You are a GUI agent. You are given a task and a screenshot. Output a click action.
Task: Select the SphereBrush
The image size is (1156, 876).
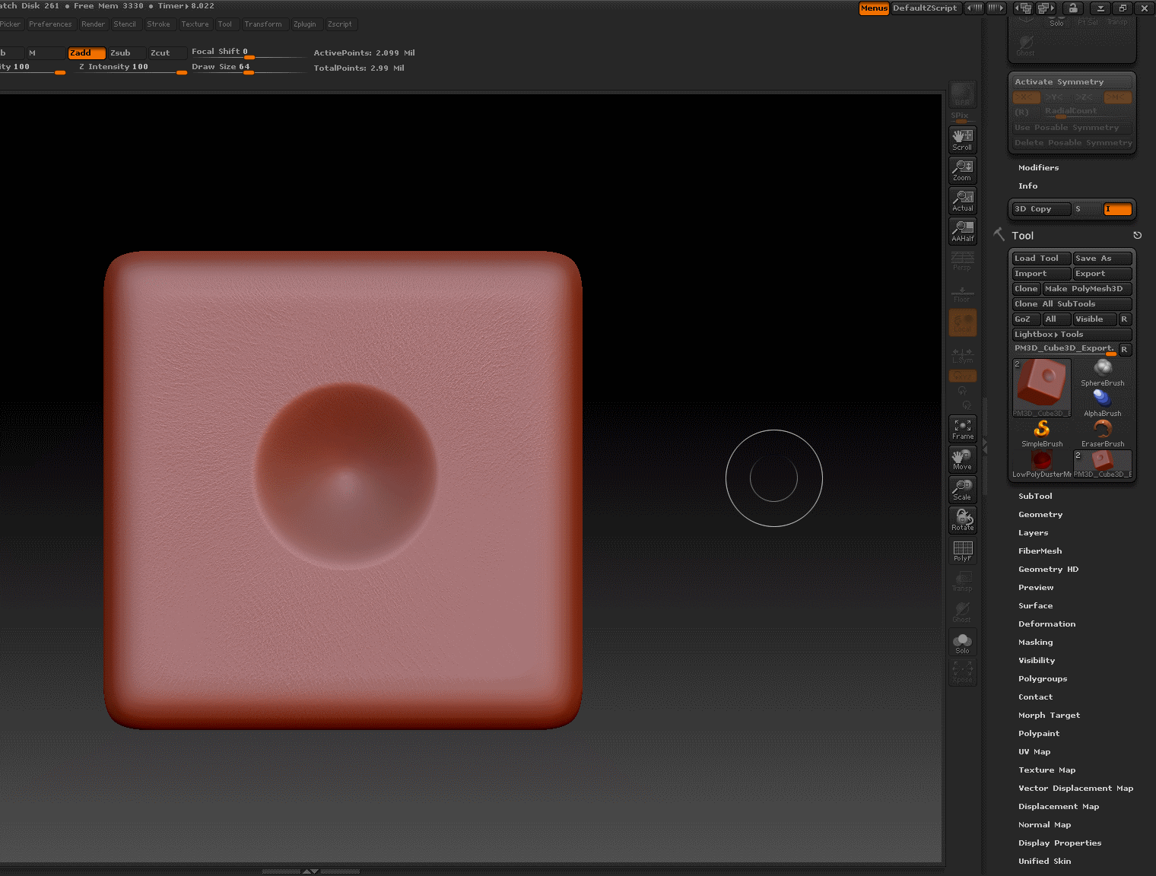tap(1103, 373)
